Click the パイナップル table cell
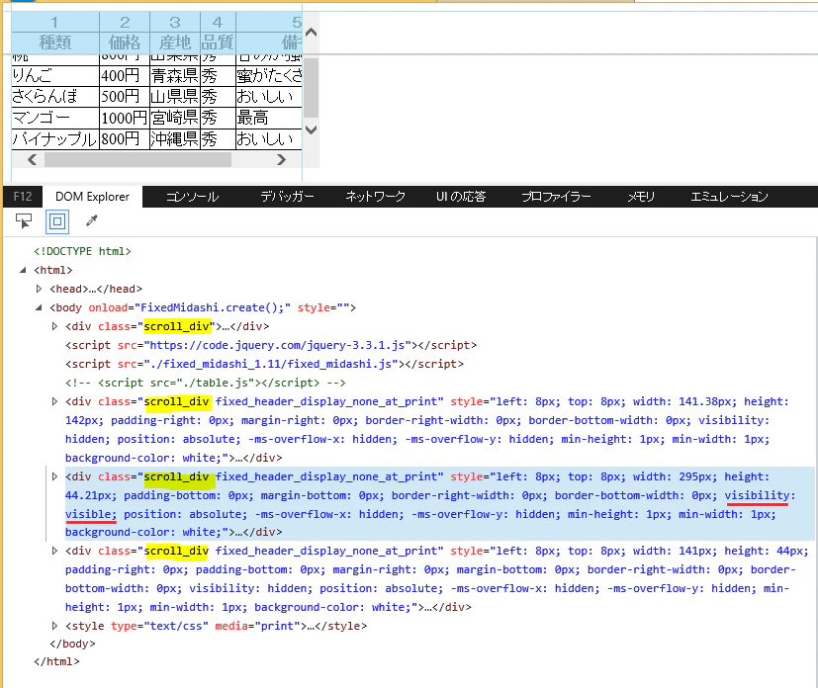 click(55, 139)
